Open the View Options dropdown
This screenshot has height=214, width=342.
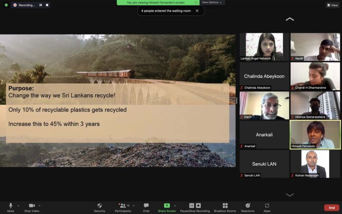pyautogui.click(x=212, y=2)
